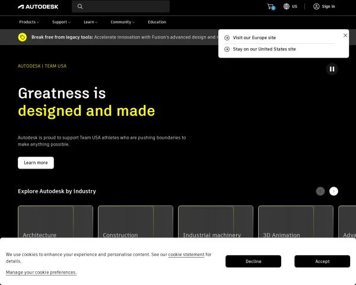Choose Stay on our United States site
Image resolution: width=356 pixels, height=285 pixels.
pos(264,49)
